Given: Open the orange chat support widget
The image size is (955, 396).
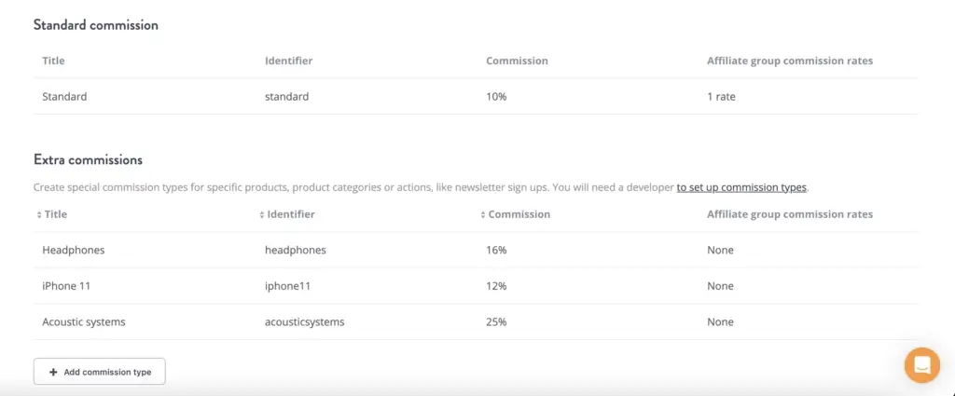Looking at the screenshot, I should coord(921,364).
